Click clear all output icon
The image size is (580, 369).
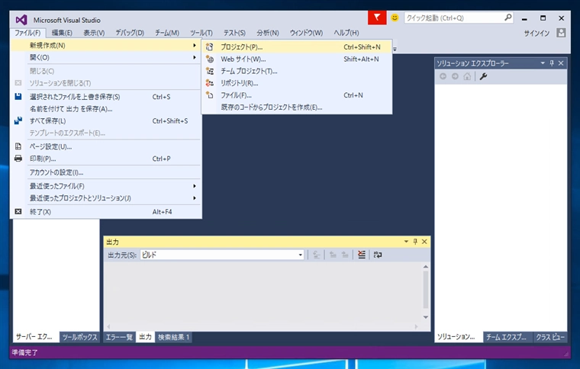click(x=362, y=255)
